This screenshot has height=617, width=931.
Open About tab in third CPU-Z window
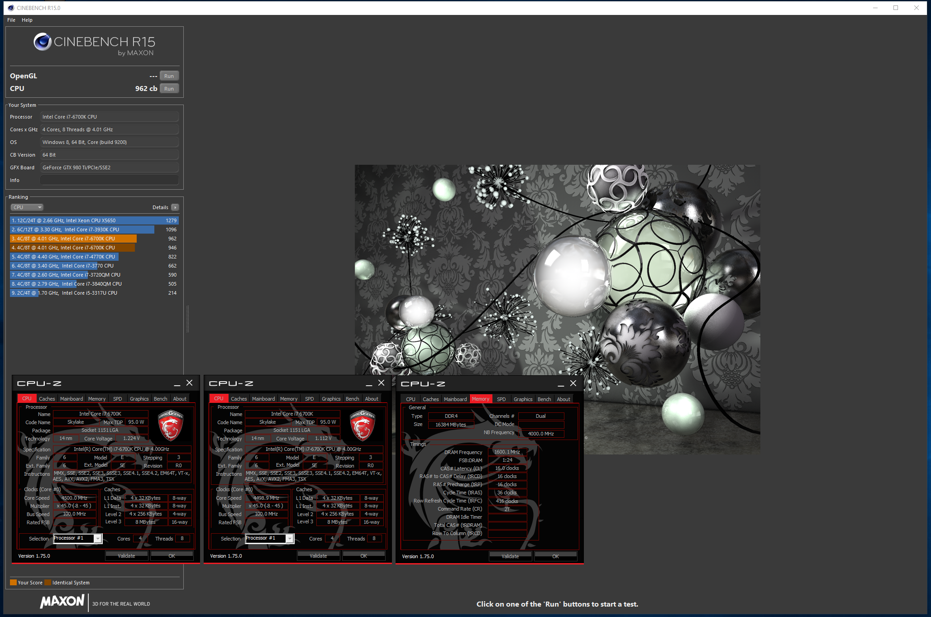563,399
